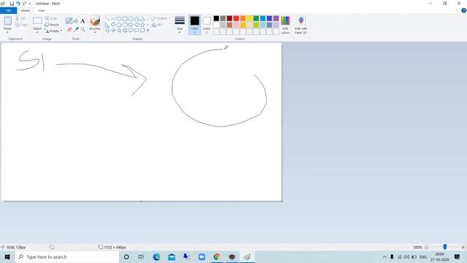Viewport: 467px width, 263px height.
Task: Choose the Oval shape
Action: (x=119, y=19)
